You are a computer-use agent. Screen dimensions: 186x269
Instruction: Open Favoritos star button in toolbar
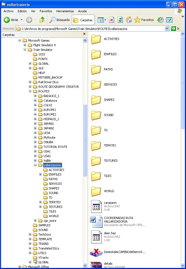[x=144, y=20]
